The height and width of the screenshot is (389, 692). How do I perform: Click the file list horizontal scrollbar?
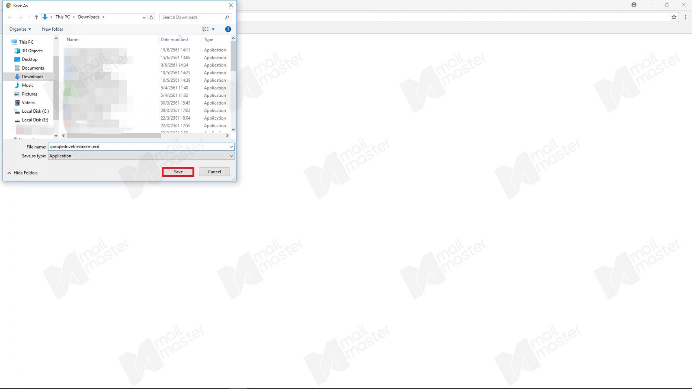pos(113,136)
